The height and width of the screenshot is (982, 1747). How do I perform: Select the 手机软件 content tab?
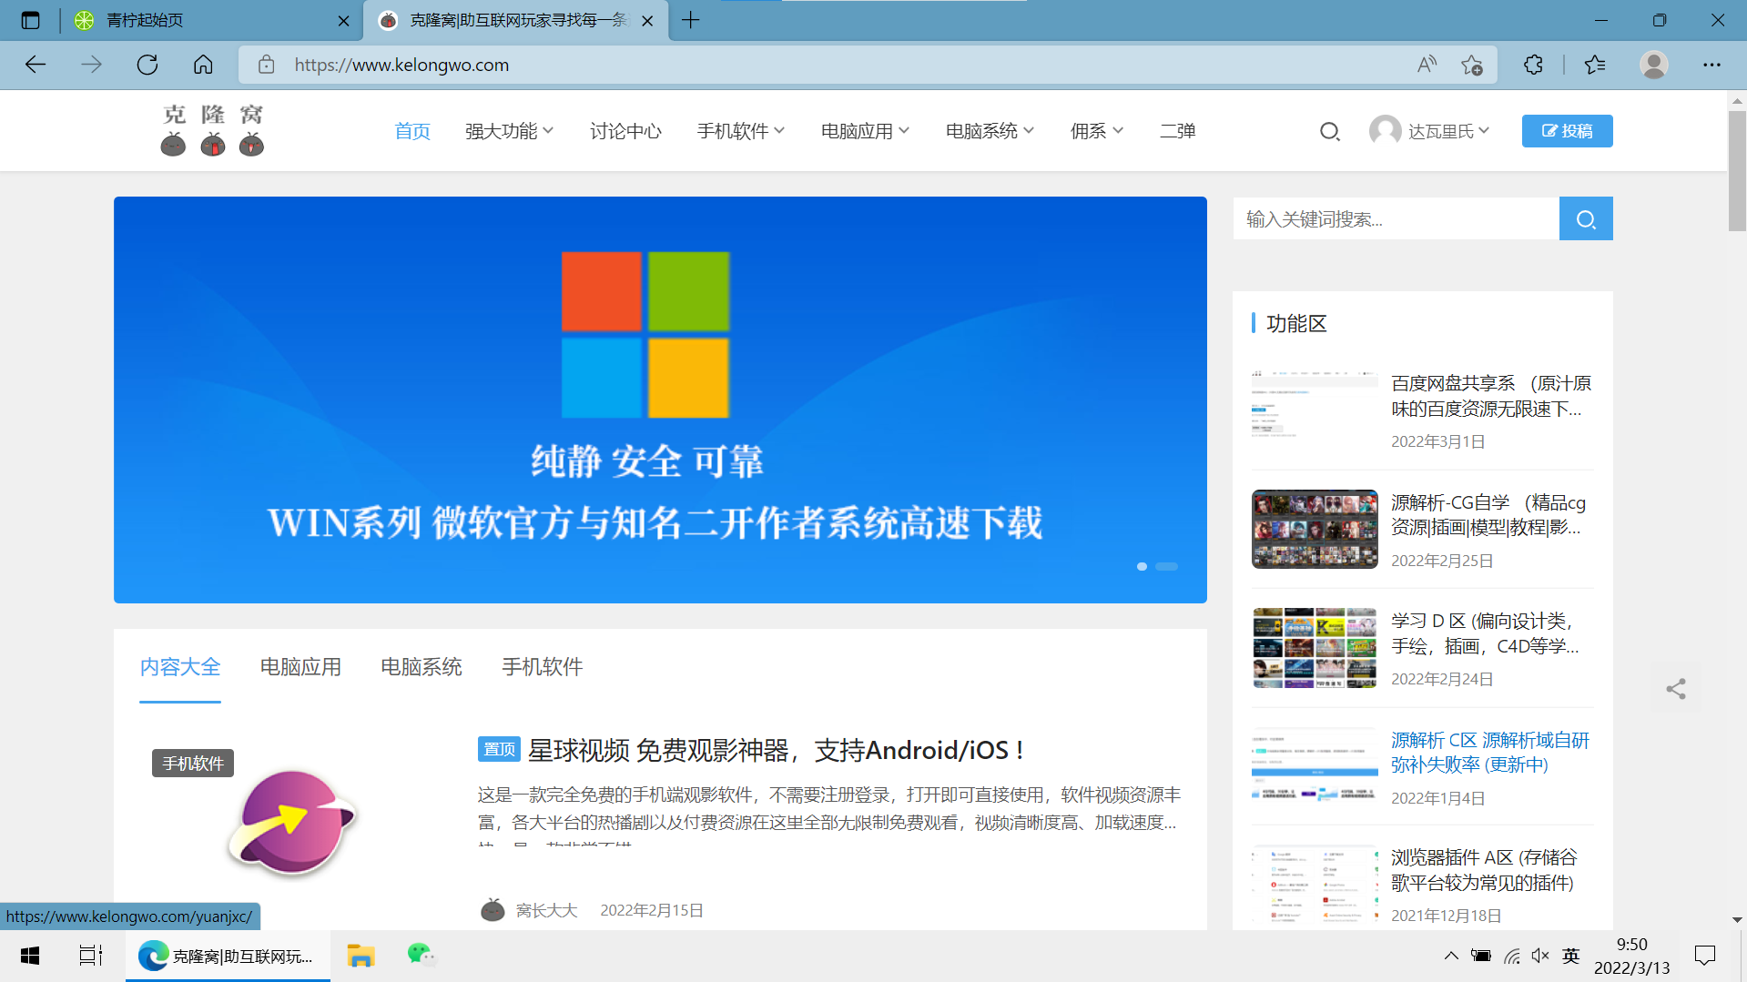point(543,667)
